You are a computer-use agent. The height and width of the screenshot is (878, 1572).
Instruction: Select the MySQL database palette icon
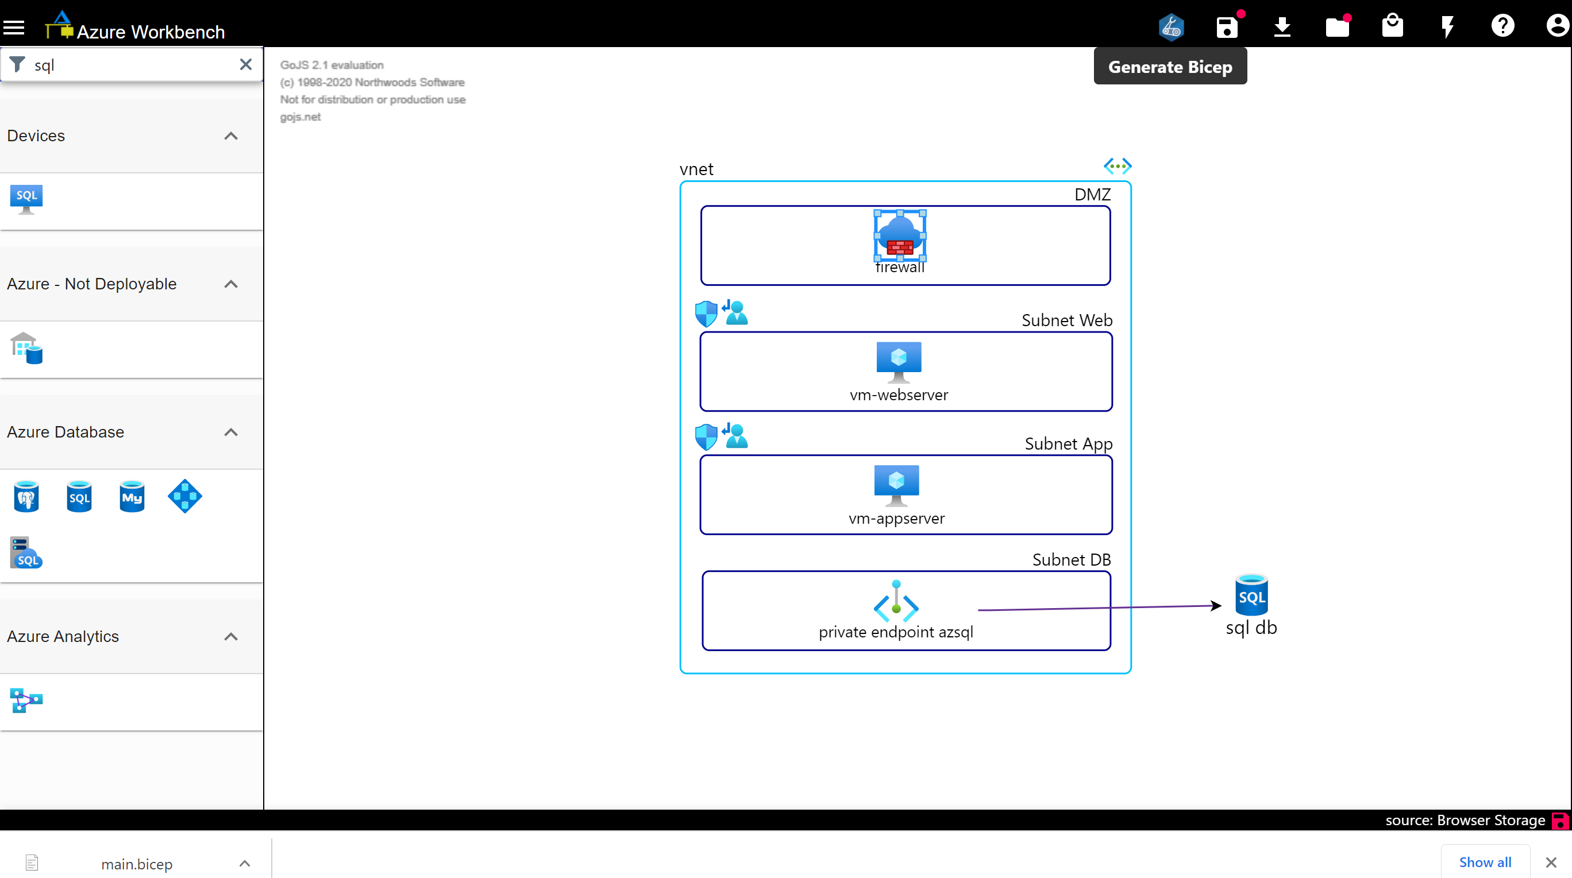(132, 496)
